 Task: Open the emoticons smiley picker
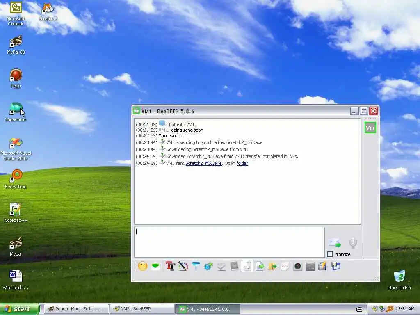142,266
